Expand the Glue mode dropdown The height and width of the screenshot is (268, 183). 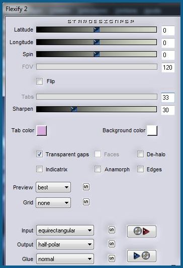tap(65, 259)
